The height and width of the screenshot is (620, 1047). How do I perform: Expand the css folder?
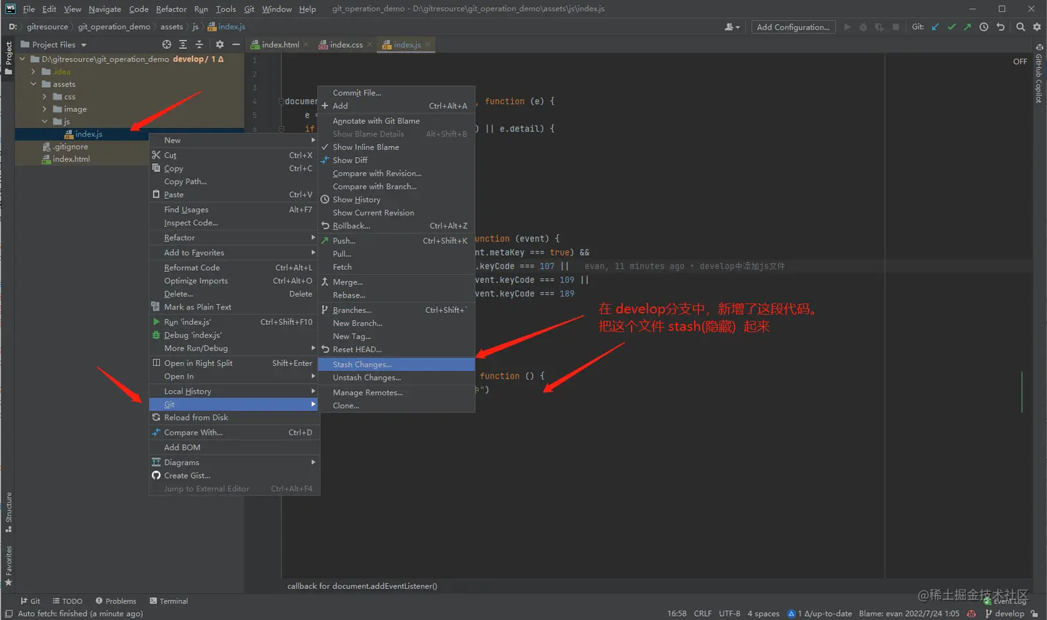(x=44, y=96)
